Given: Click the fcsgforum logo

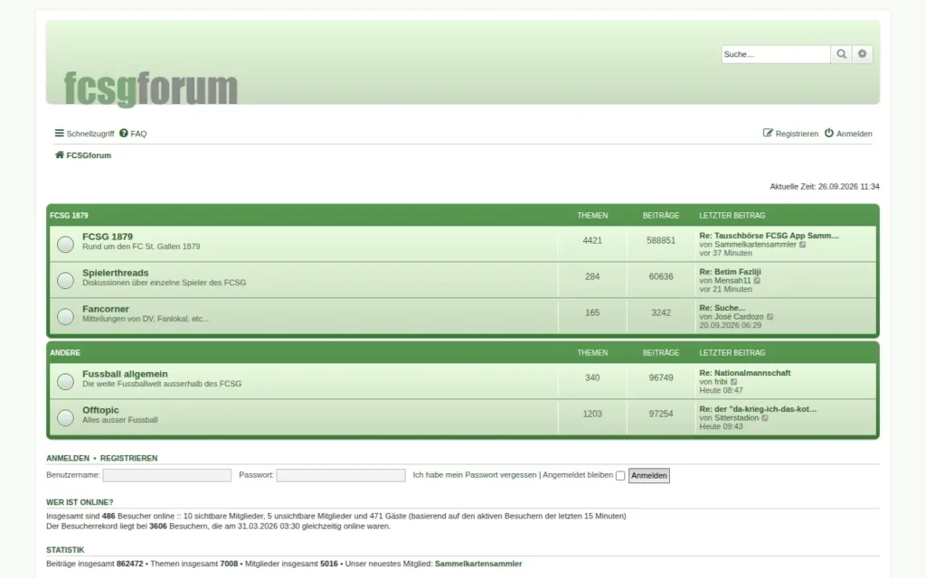Looking at the screenshot, I should click(151, 89).
